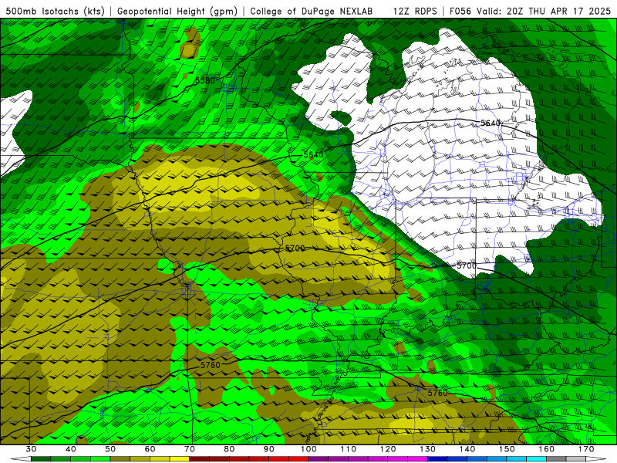
Task: Click the 5700 label at white area's bottom edge
Action: [467, 265]
